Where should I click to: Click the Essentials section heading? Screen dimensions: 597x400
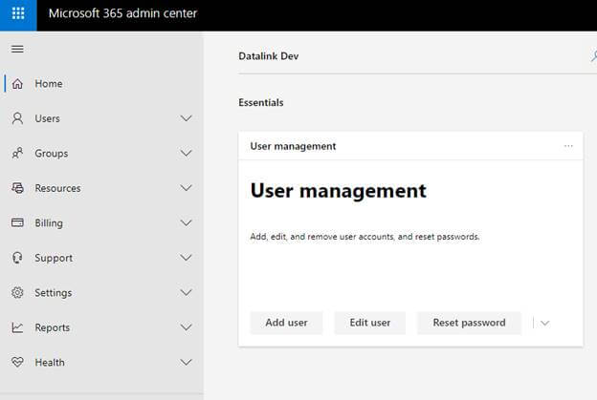point(261,102)
